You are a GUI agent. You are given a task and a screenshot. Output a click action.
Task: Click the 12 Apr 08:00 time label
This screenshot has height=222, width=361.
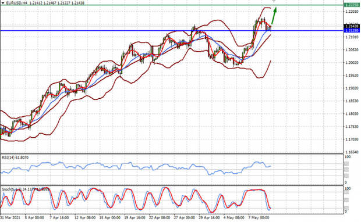point(85,217)
